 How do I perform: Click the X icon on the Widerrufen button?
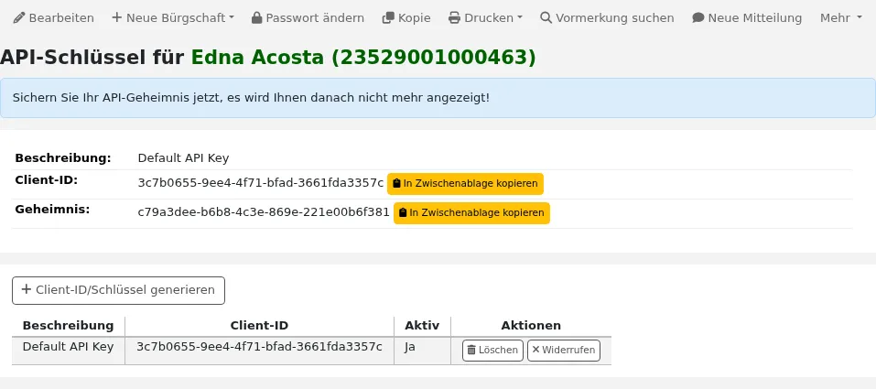(x=535, y=350)
